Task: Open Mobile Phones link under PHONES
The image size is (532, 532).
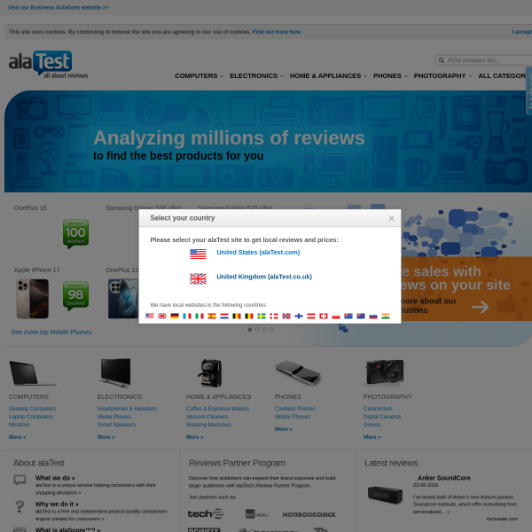Action: pos(293,417)
